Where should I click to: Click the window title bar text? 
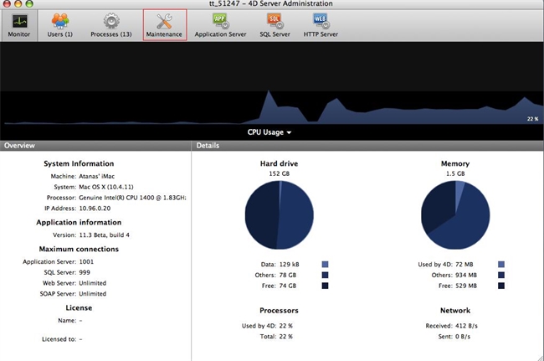point(271,4)
